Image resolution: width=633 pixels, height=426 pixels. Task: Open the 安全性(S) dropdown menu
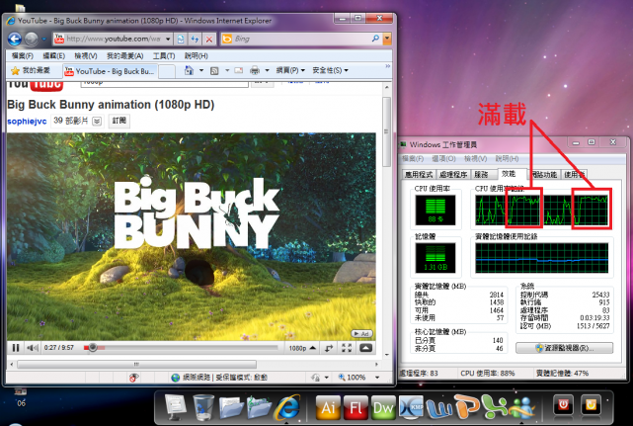pos(330,70)
